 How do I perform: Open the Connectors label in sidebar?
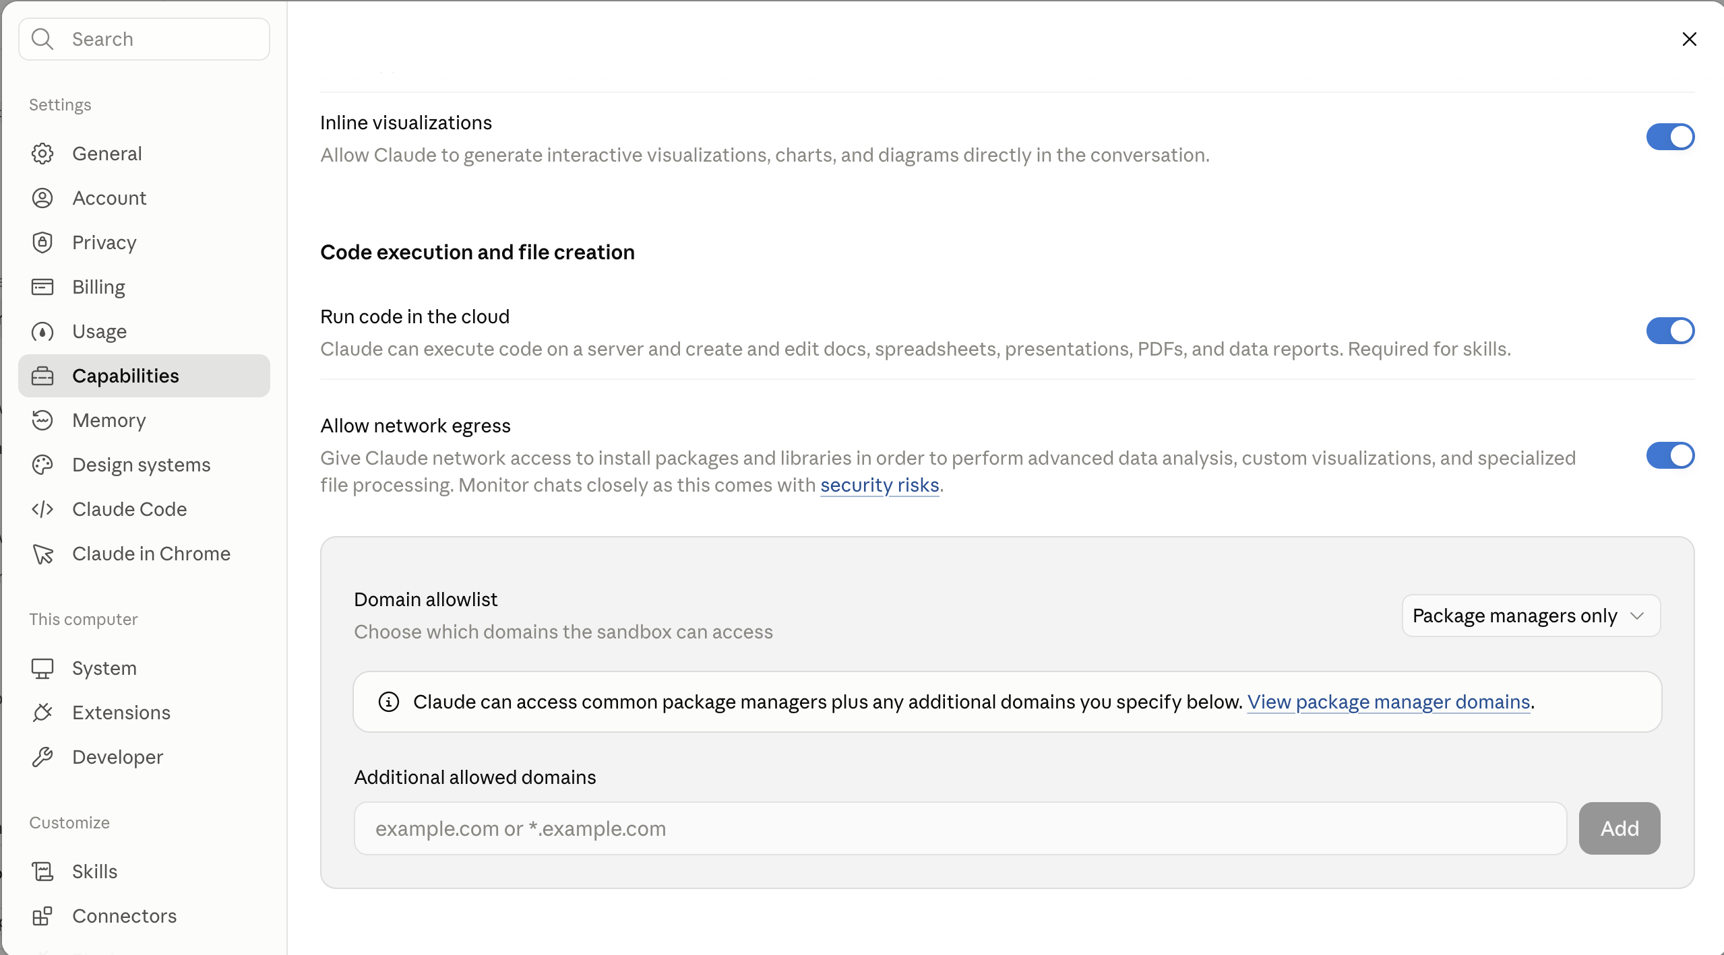click(x=125, y=916)
